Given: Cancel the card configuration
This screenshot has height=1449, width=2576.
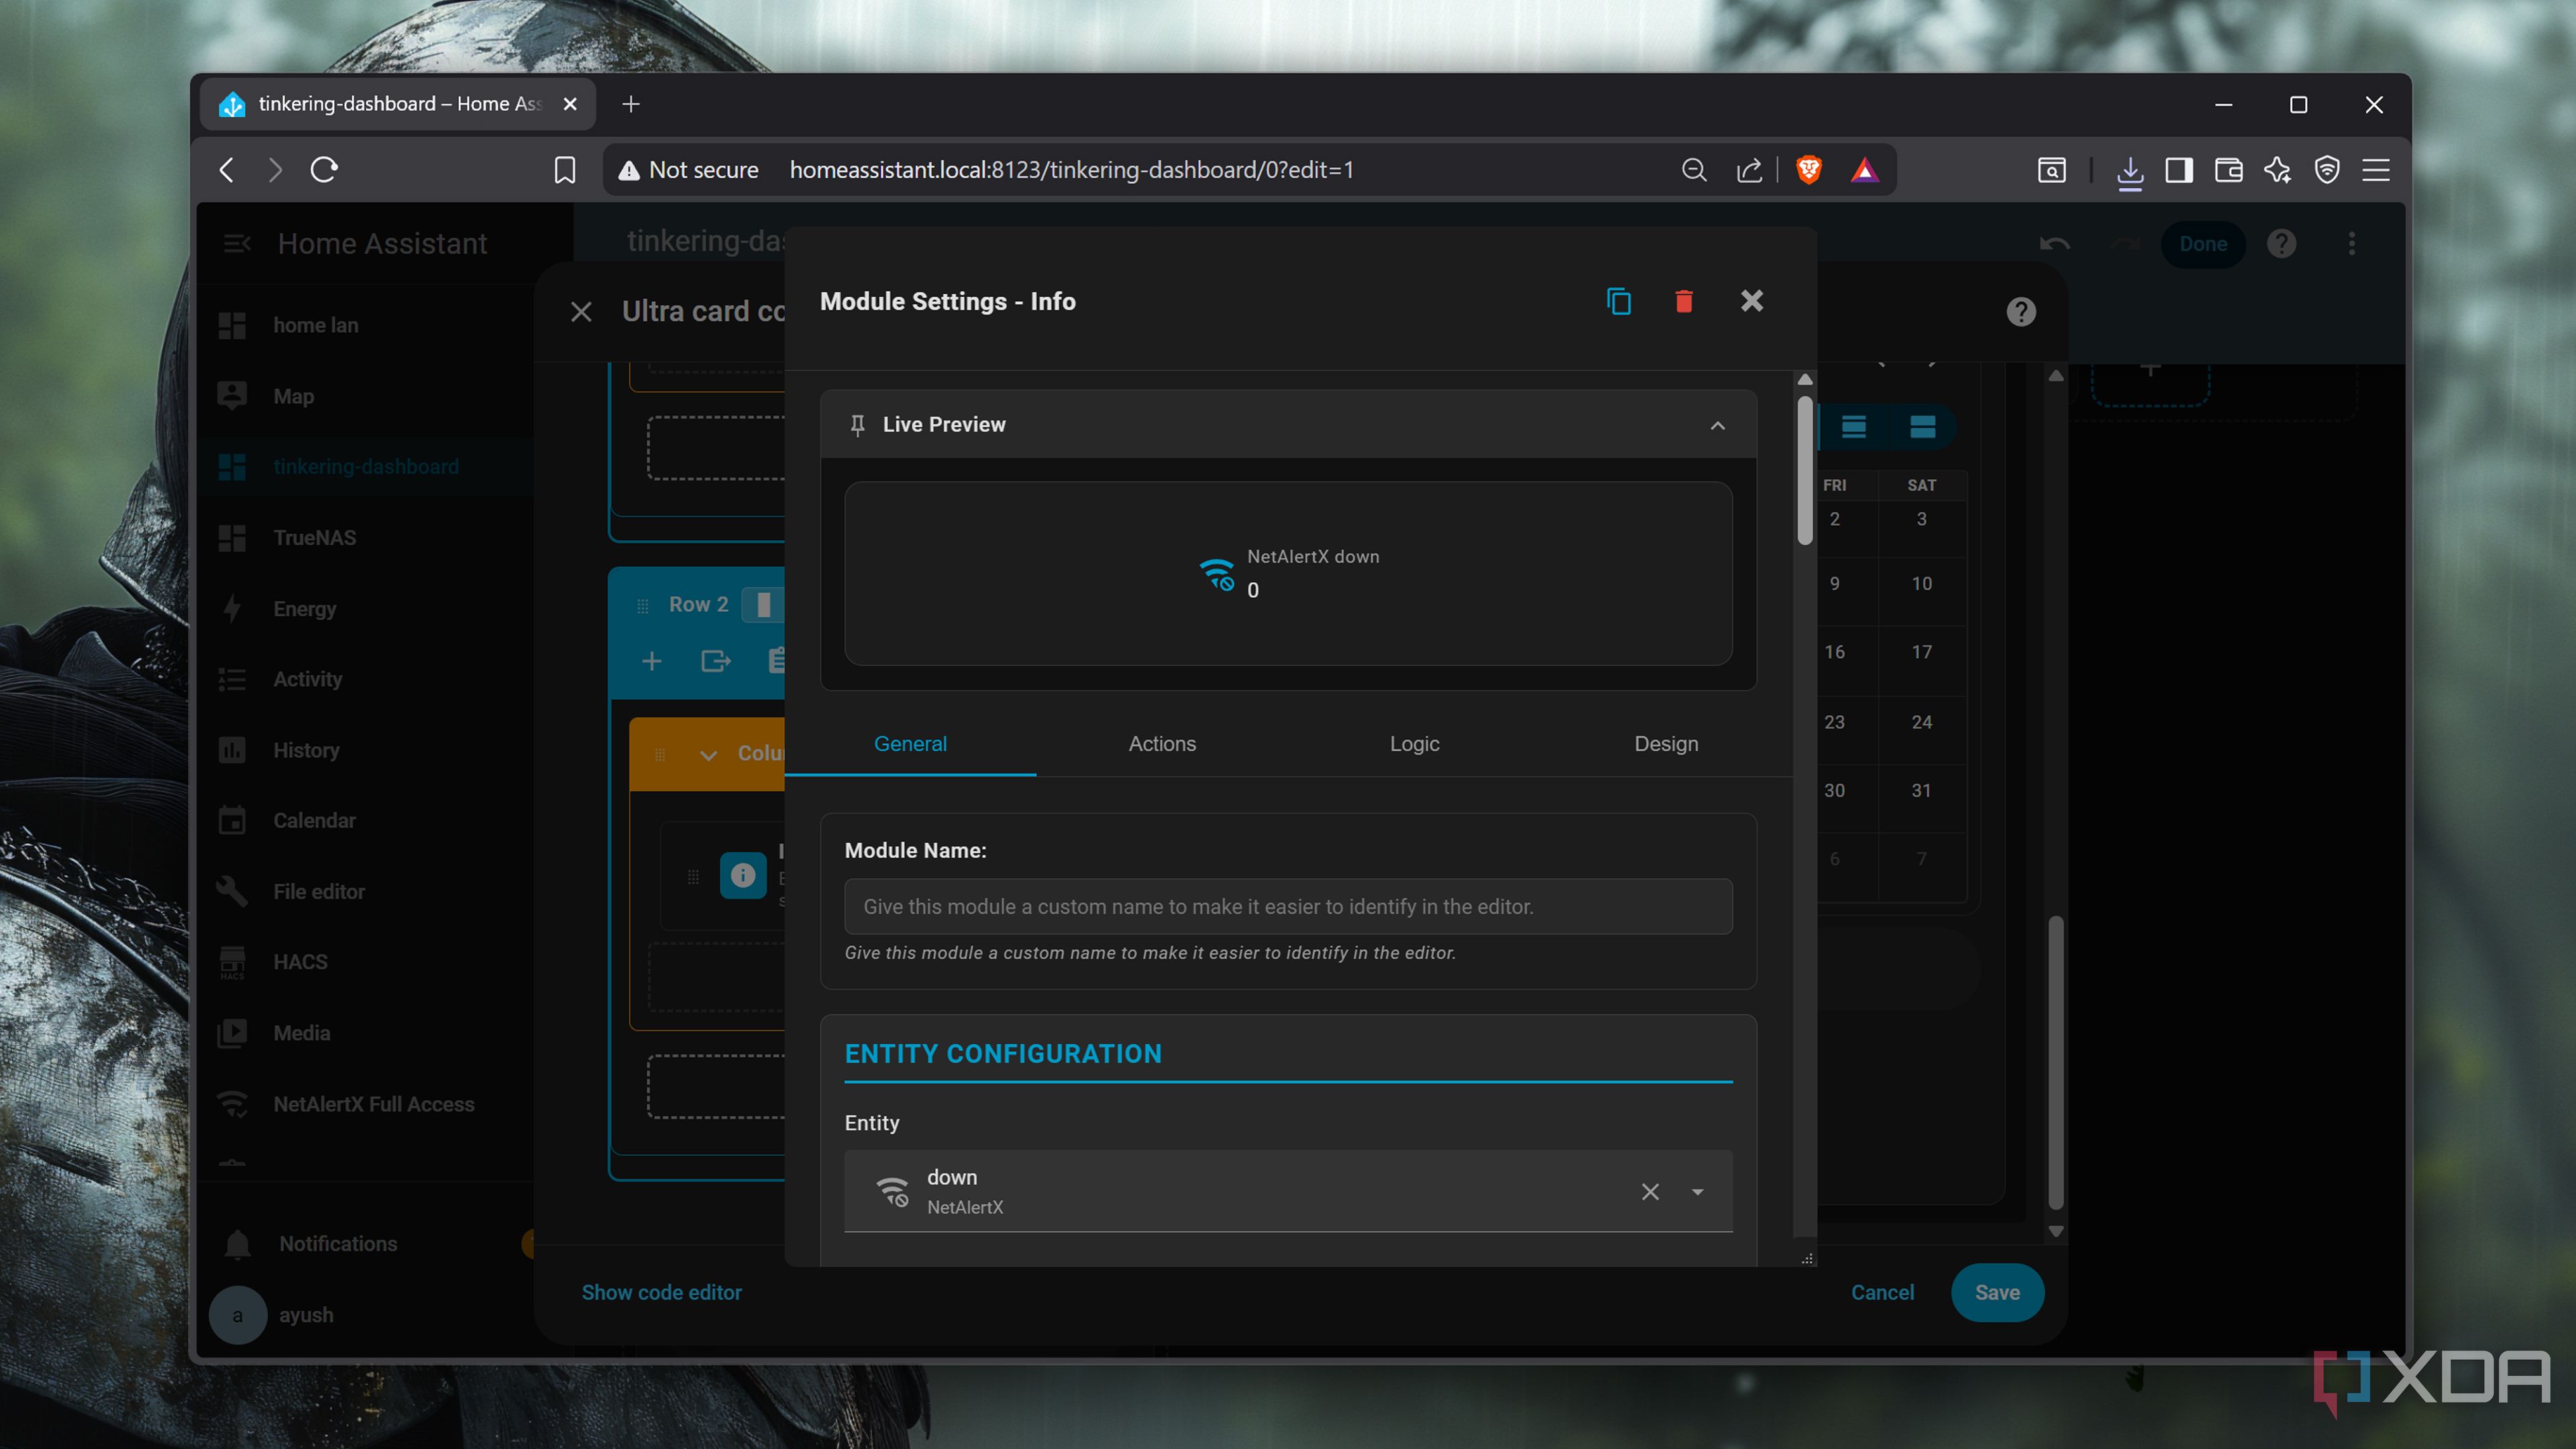Looking at the screenshot, I should coord(1882,1292).
